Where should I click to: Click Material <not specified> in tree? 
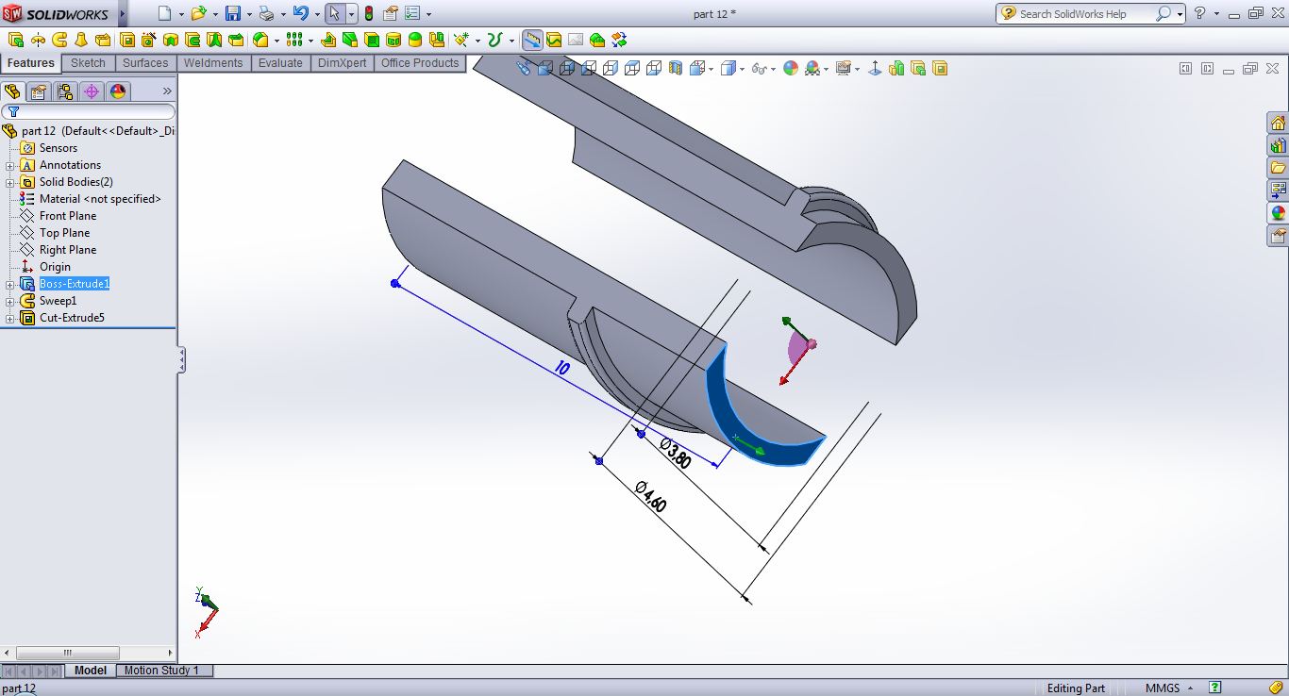coord(100,199)
